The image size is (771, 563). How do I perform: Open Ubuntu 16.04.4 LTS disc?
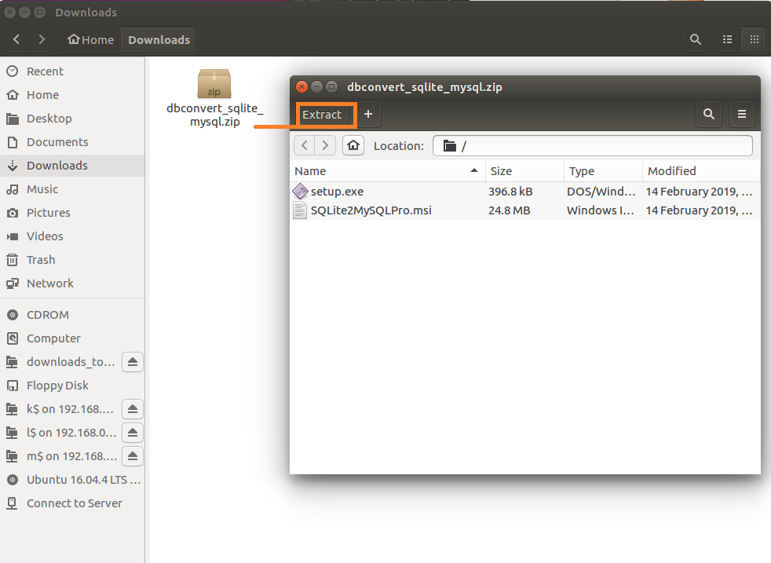pyautogui.click(x=72, y=480)
